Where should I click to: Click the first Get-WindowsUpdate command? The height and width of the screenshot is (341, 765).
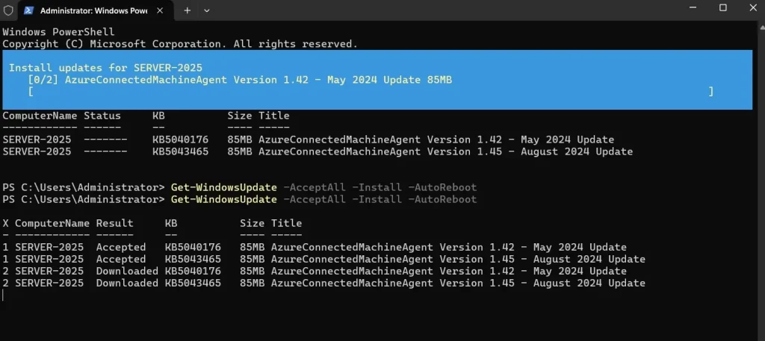(223, 187)
